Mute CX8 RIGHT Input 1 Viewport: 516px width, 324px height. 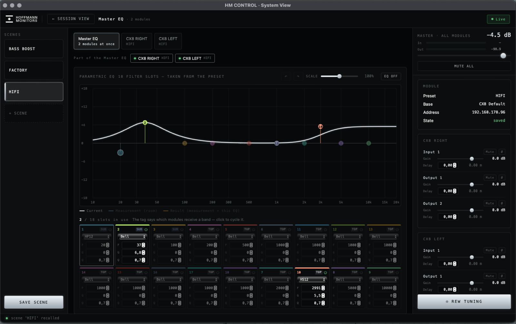(490, 152)
